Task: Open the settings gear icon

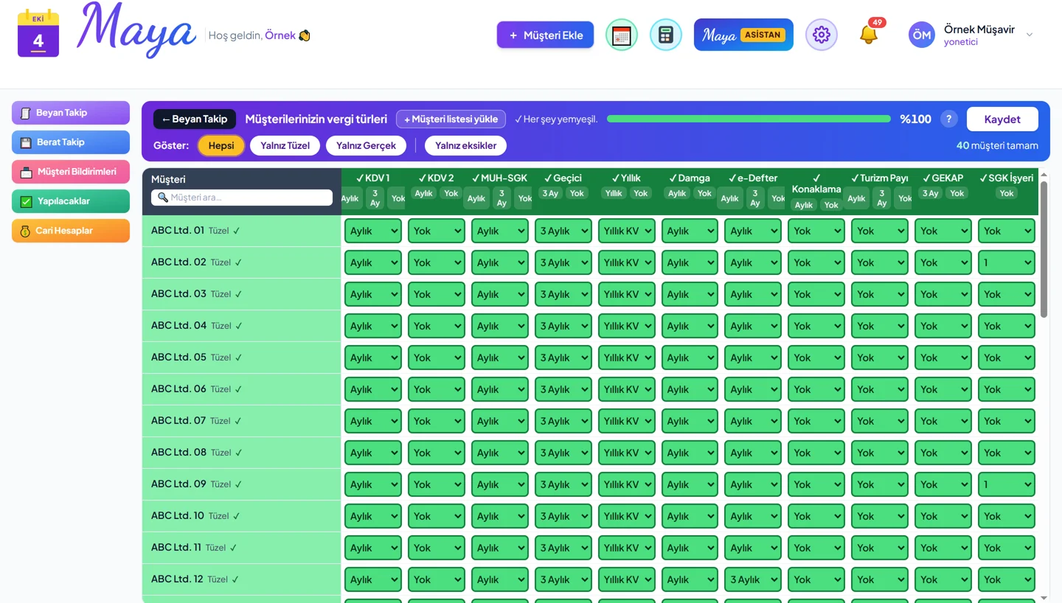Action: [821, 35]
